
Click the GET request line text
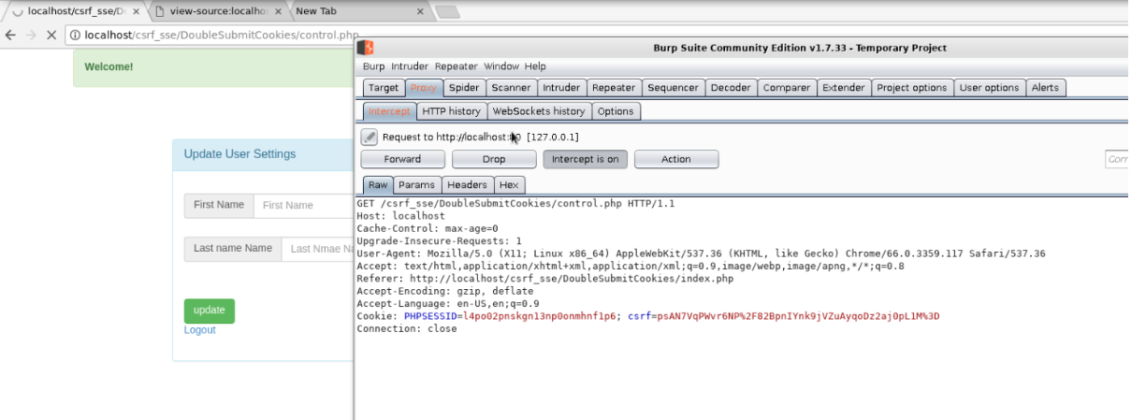pyautogui.click(x=515, y=203)
